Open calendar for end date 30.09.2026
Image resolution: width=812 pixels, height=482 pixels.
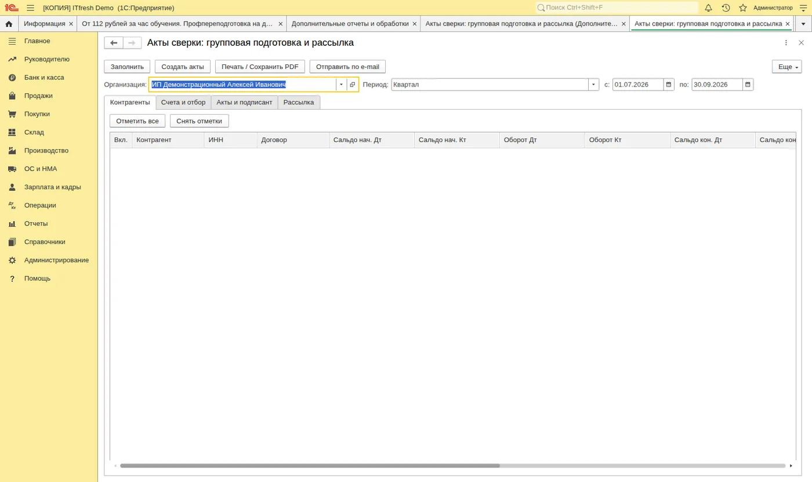[748, 85]
